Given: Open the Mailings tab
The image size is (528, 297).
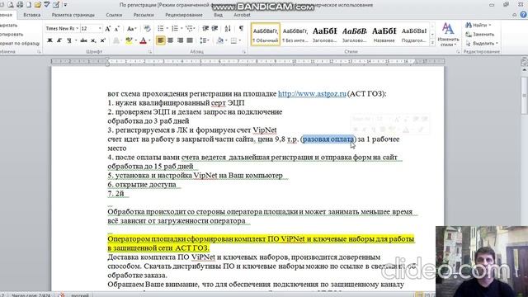Looking at the screenshot, I should [144, 15].
